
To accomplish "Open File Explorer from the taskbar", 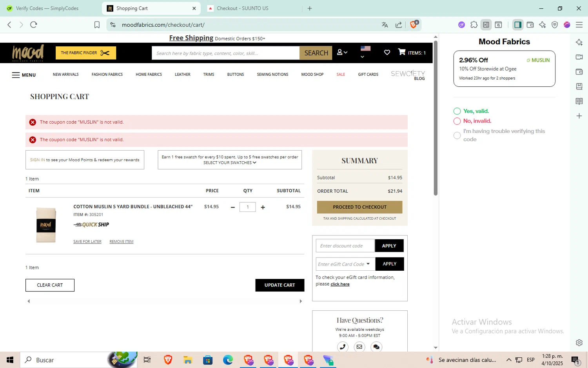I will tap(188, 360).
